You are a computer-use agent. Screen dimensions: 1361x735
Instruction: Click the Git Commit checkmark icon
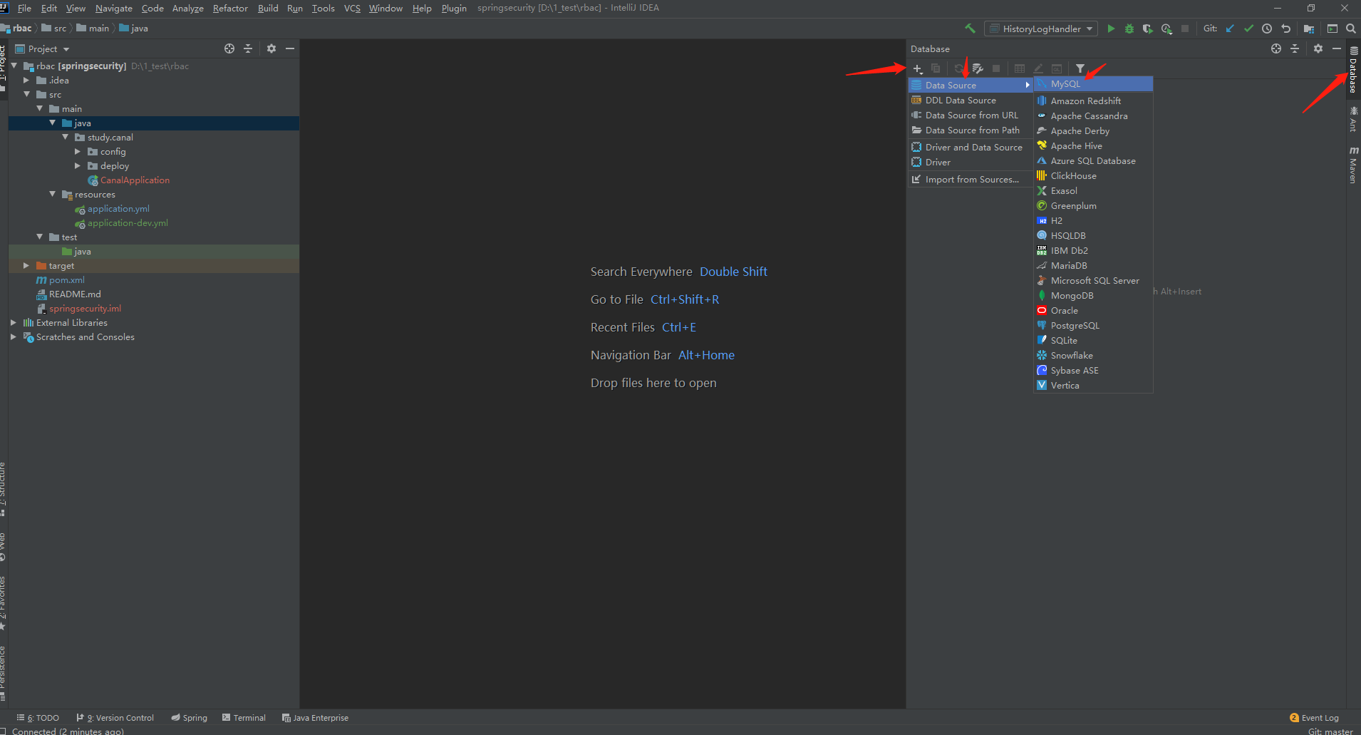click(x=1248, y=29)
